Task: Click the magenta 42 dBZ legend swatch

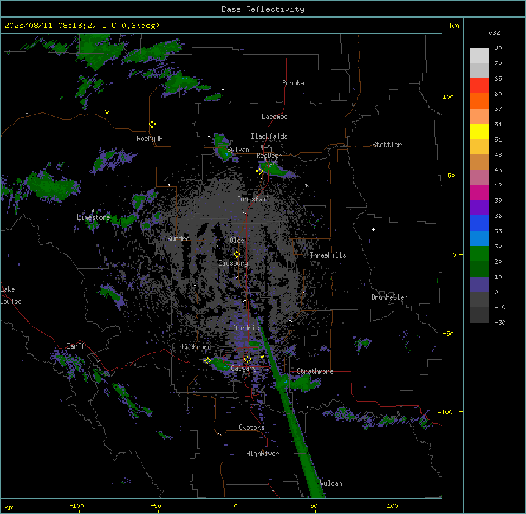Action: (480, 192)
